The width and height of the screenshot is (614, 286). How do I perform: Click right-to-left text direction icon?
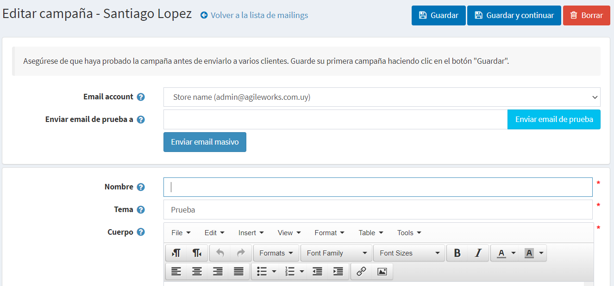point(197,253)
